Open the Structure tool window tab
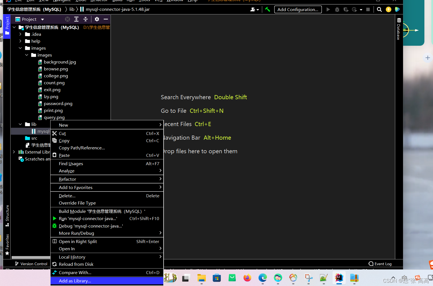433x286 pixels. (7, 216)
